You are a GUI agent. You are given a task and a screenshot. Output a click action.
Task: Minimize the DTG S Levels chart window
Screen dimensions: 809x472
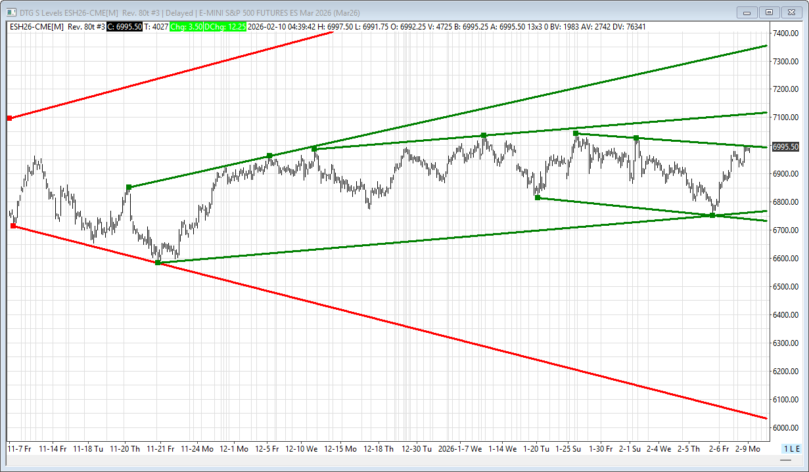747,12
